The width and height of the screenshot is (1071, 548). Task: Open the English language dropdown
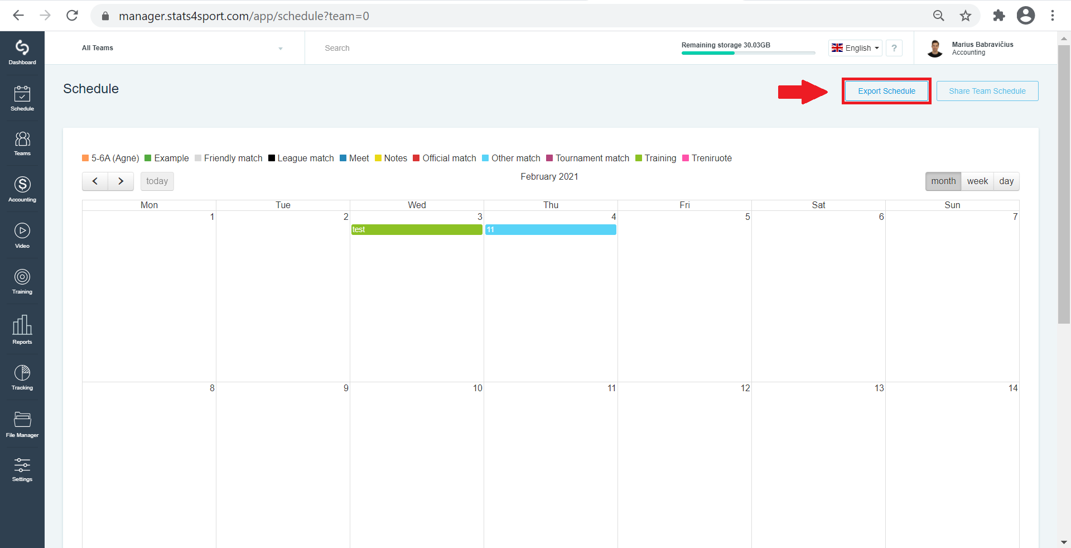[x=855, y=48]
